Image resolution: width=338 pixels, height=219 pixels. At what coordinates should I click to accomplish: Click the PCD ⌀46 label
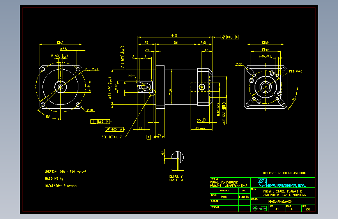[x=296, y=71]
